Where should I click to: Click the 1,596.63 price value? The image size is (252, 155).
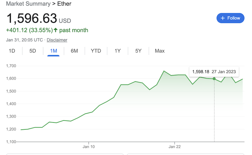(32, 18)
